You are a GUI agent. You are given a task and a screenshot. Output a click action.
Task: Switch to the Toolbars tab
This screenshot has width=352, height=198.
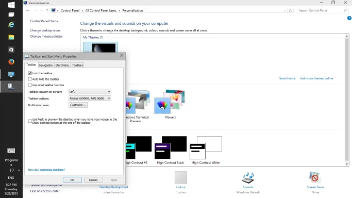point(77,65)
